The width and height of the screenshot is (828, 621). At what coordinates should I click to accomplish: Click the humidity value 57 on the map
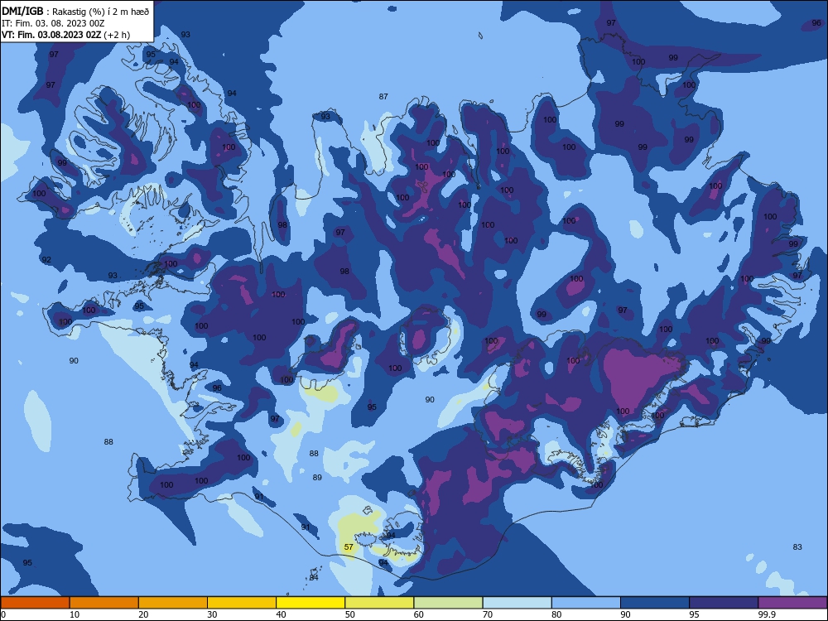tap(349, 547)
